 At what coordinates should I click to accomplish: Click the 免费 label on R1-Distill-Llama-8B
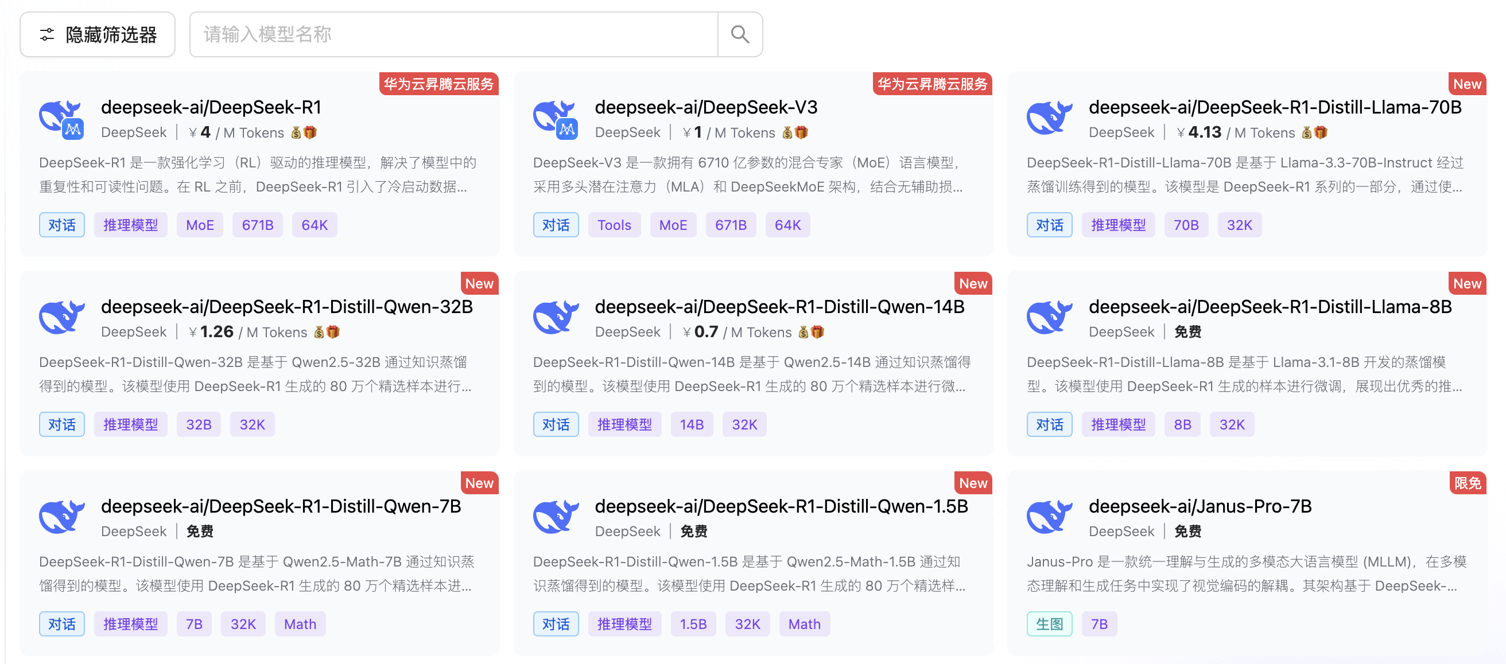pyautogui.click(x=1187, y=331)
